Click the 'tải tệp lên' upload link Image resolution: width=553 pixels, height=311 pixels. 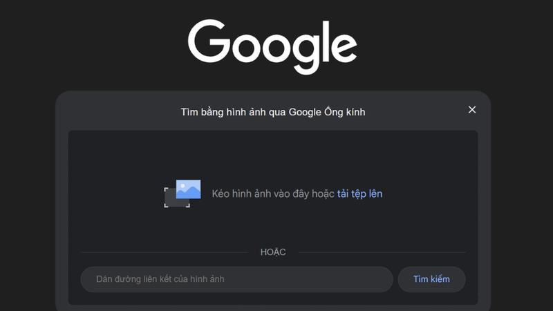[359, 194]
